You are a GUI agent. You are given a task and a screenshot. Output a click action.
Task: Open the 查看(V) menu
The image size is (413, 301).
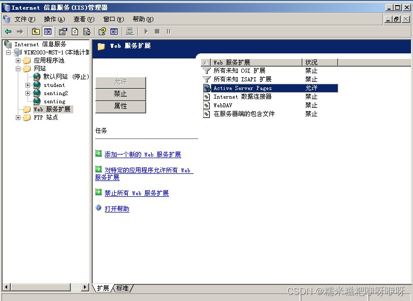(84, 19)
